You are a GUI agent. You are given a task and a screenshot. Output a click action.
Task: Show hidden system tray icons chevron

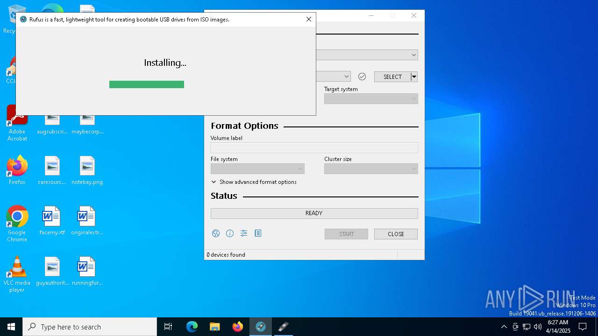tap(504, 327)
